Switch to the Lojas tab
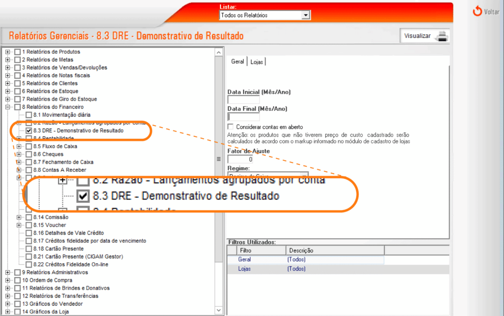 pos(256,62)
